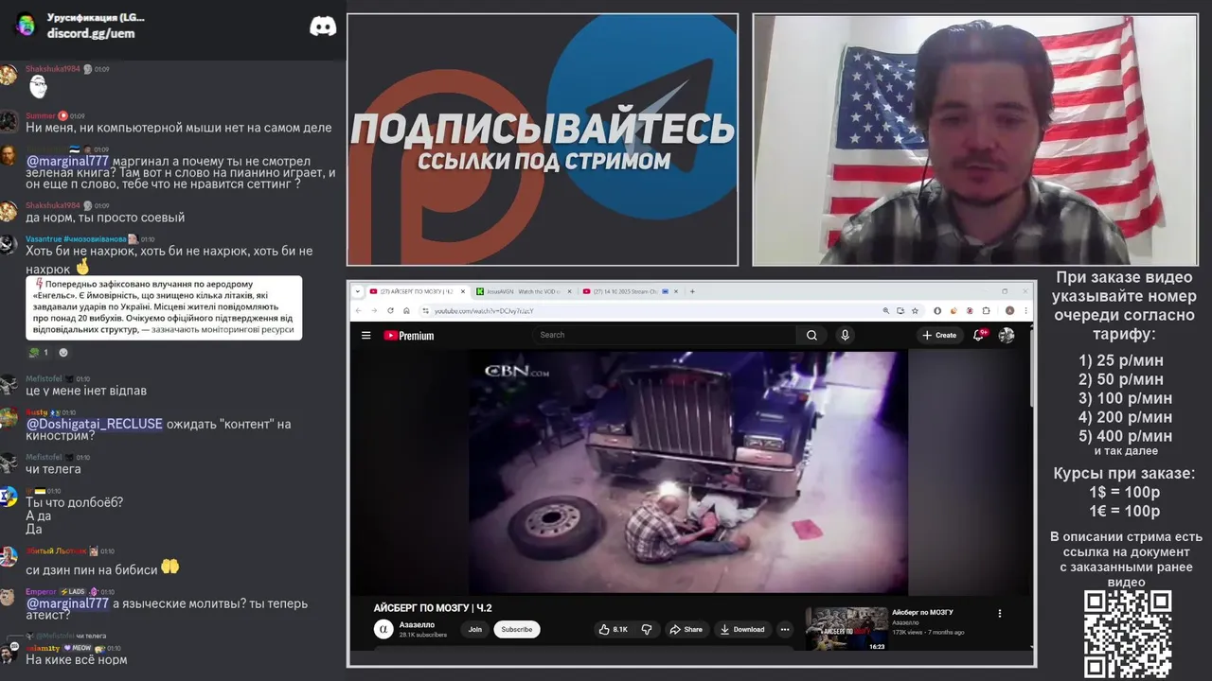Open options for suggested video Айсберг по МОЗГУ
The width and height of the screenshot is (1212, 681).
(999, 613)
